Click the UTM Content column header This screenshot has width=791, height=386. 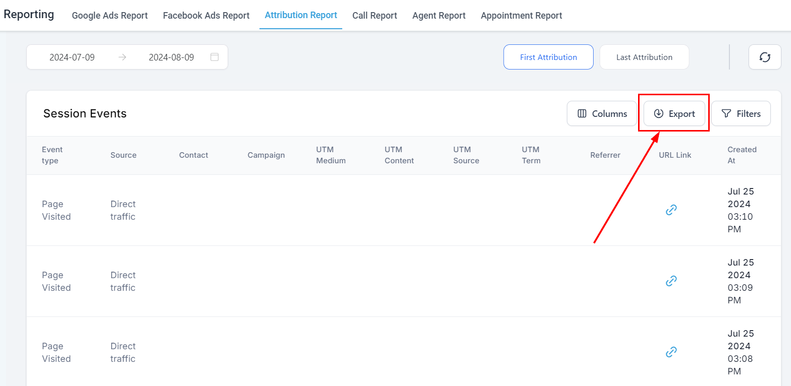coord(399,155)
